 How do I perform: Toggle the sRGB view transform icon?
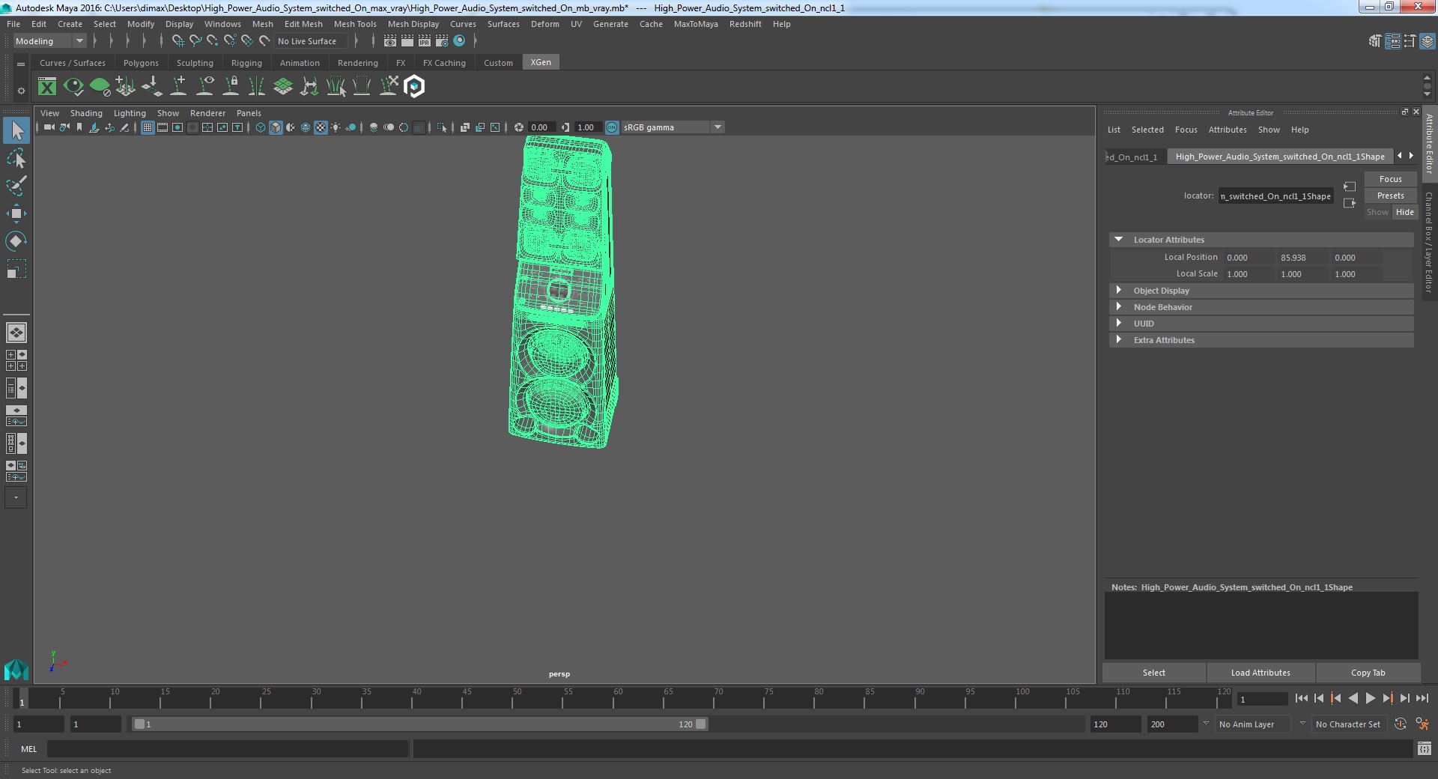point(612,127)
